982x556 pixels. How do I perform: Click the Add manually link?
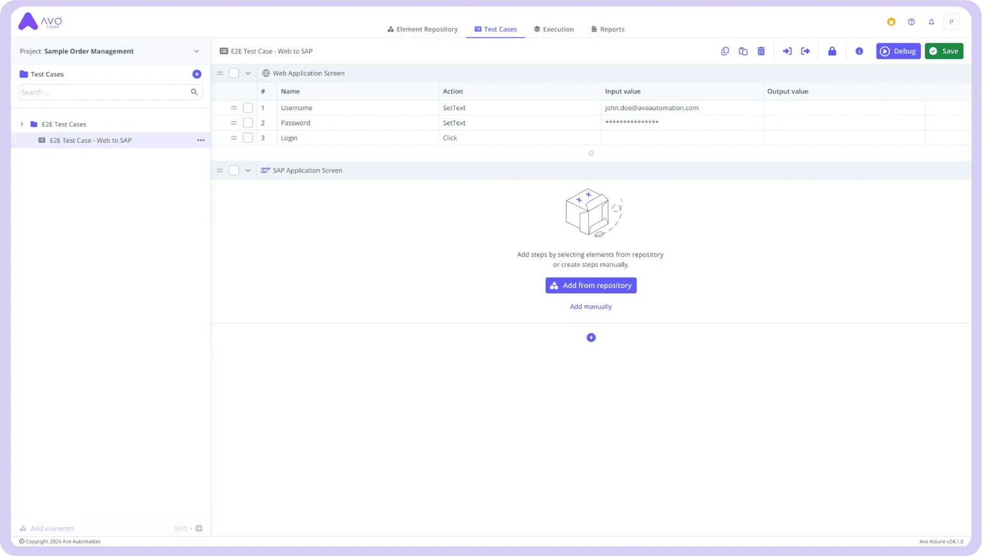pyautogui.click(x=591, y=306)
